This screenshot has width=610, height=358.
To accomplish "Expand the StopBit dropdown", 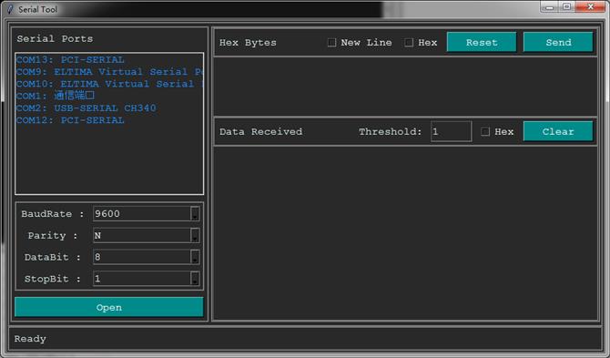I will click(195, 279).
